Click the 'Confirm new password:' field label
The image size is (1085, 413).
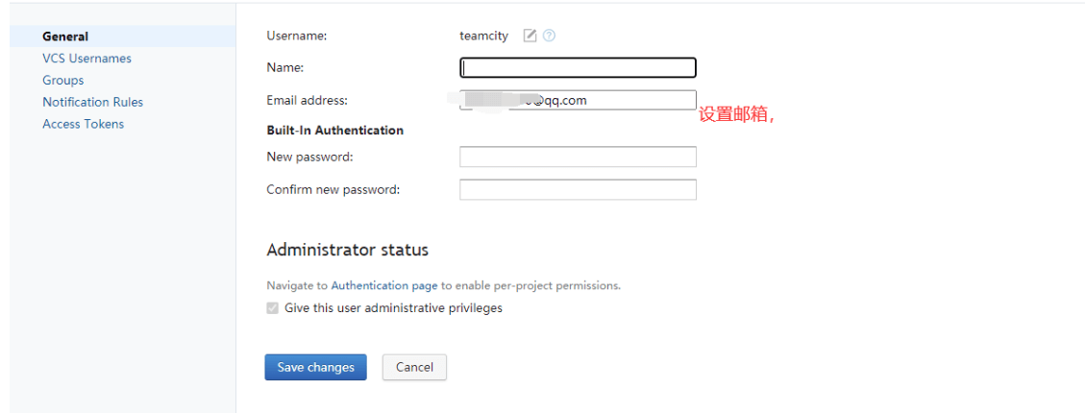(x=333, y=189)
